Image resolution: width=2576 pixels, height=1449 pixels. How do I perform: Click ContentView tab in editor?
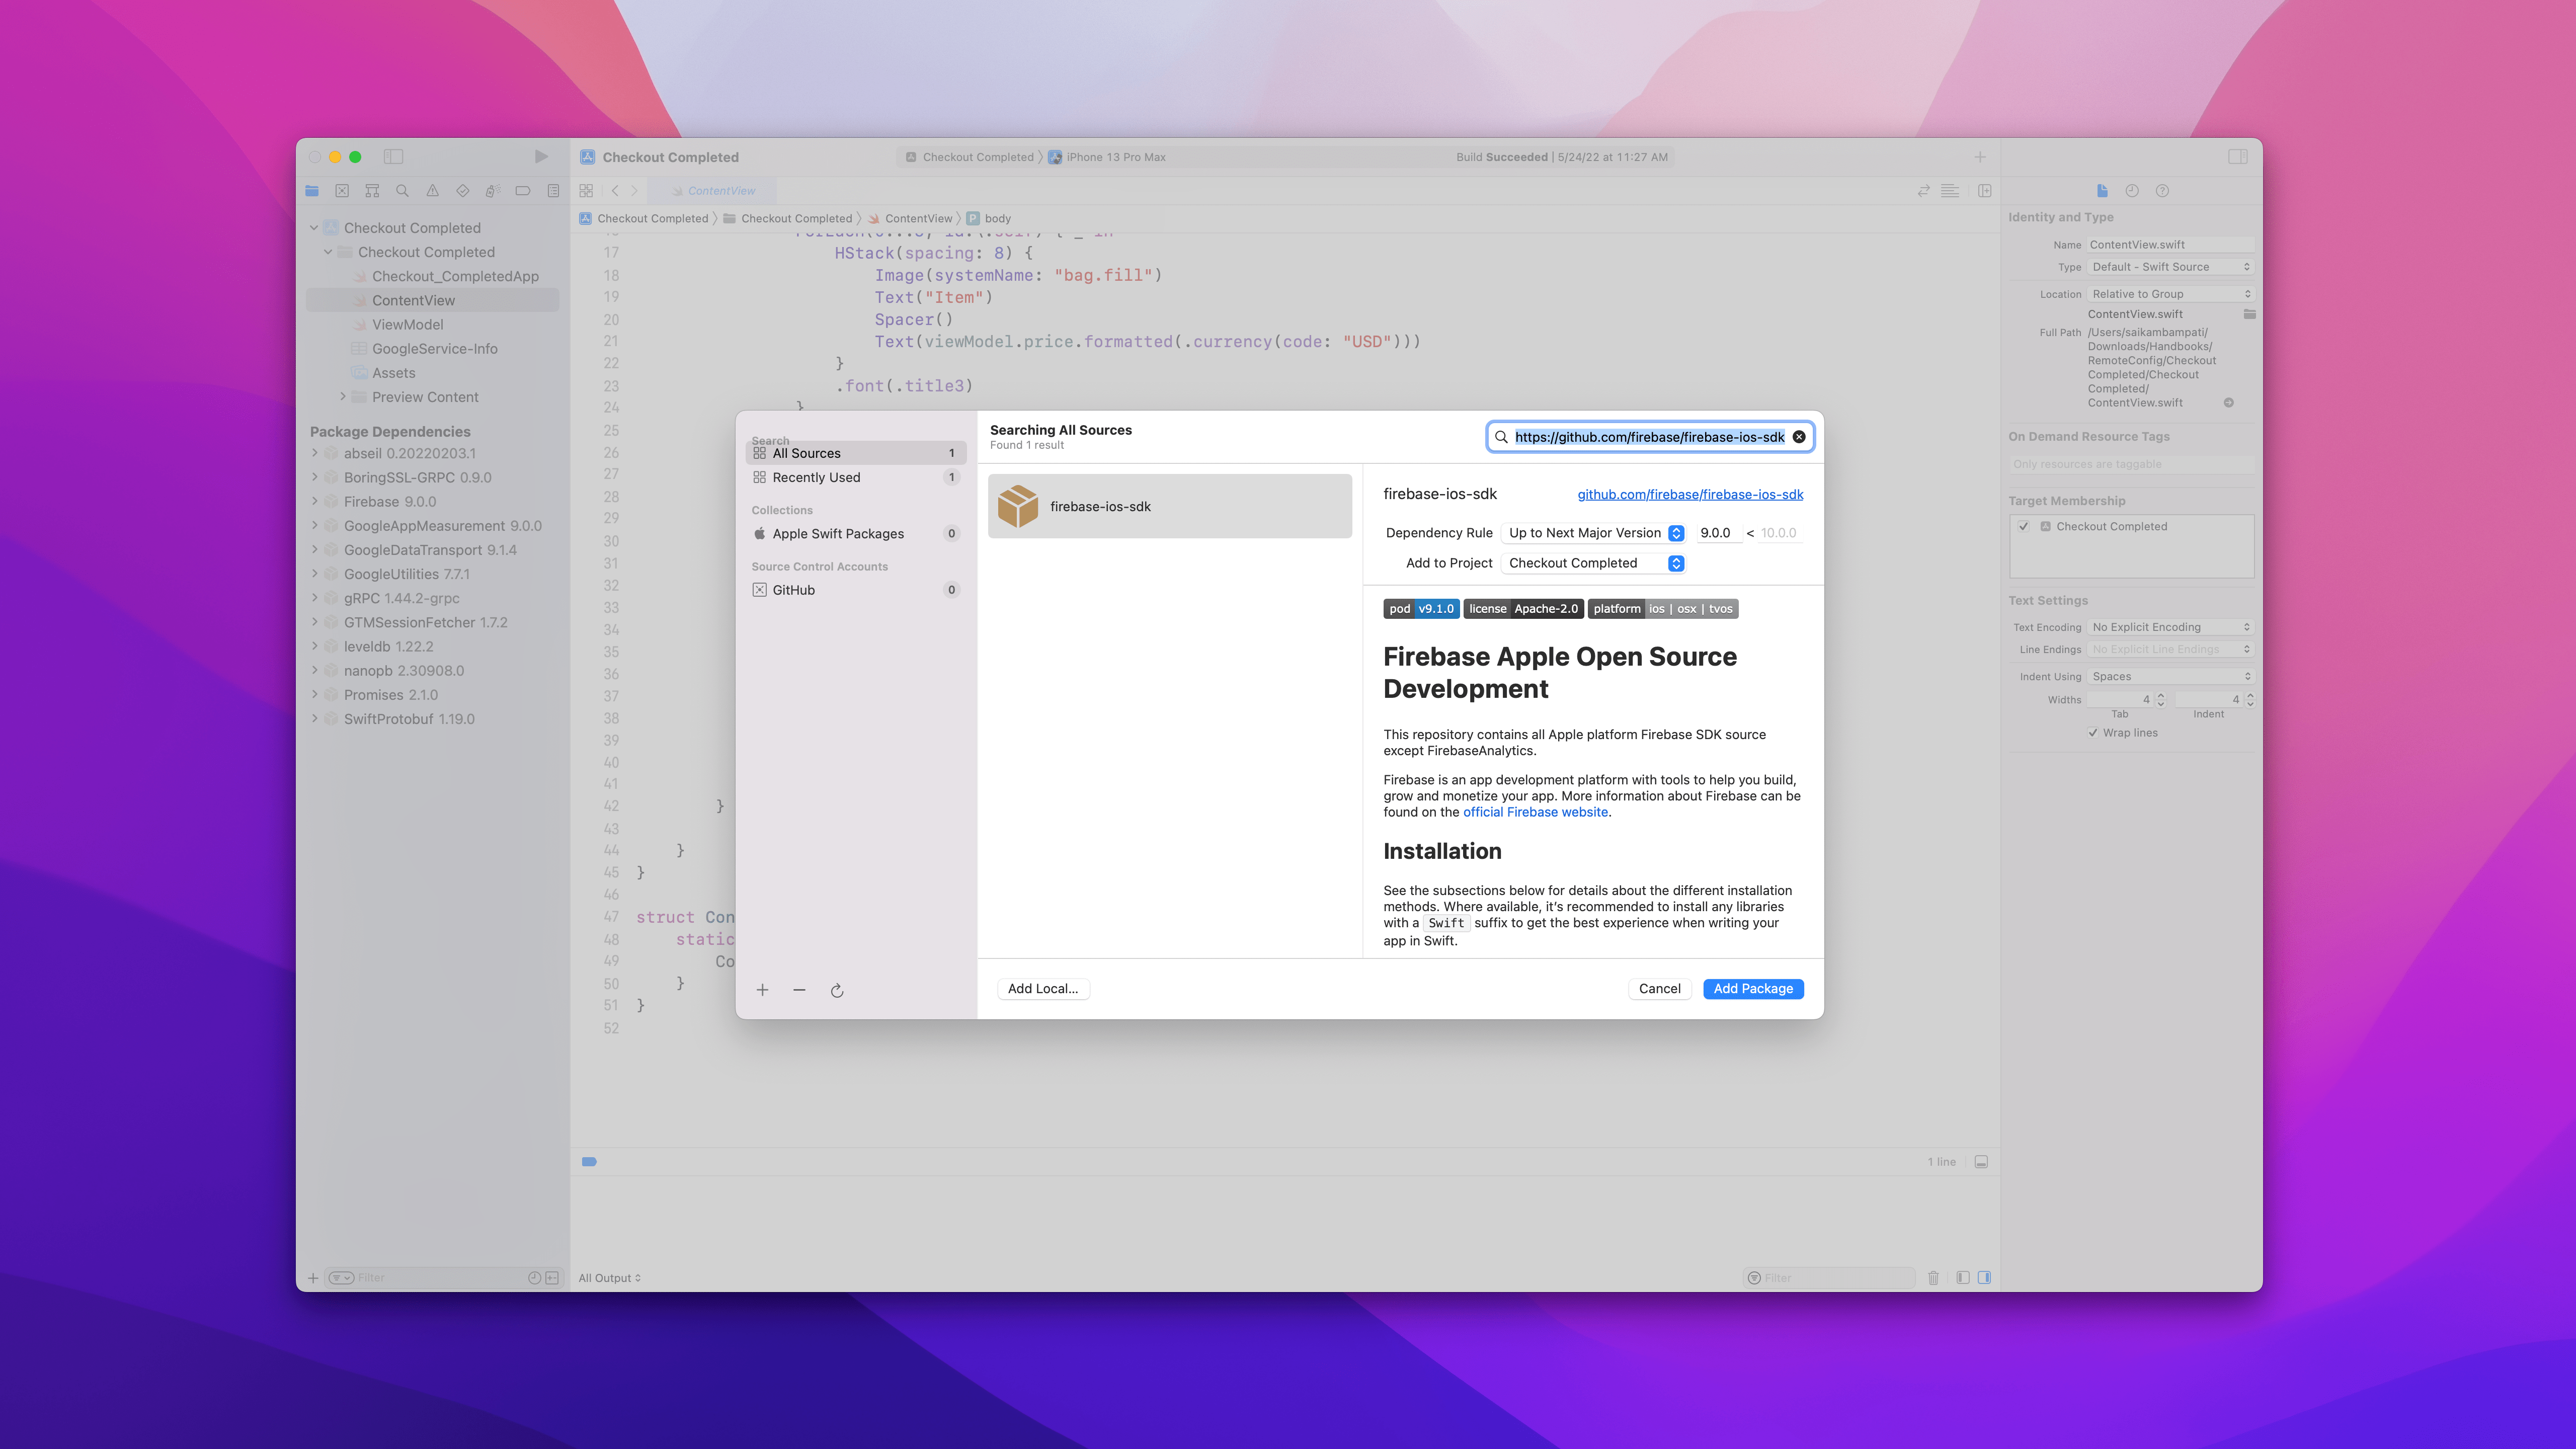pyautogui.click(x=713, y=191)
